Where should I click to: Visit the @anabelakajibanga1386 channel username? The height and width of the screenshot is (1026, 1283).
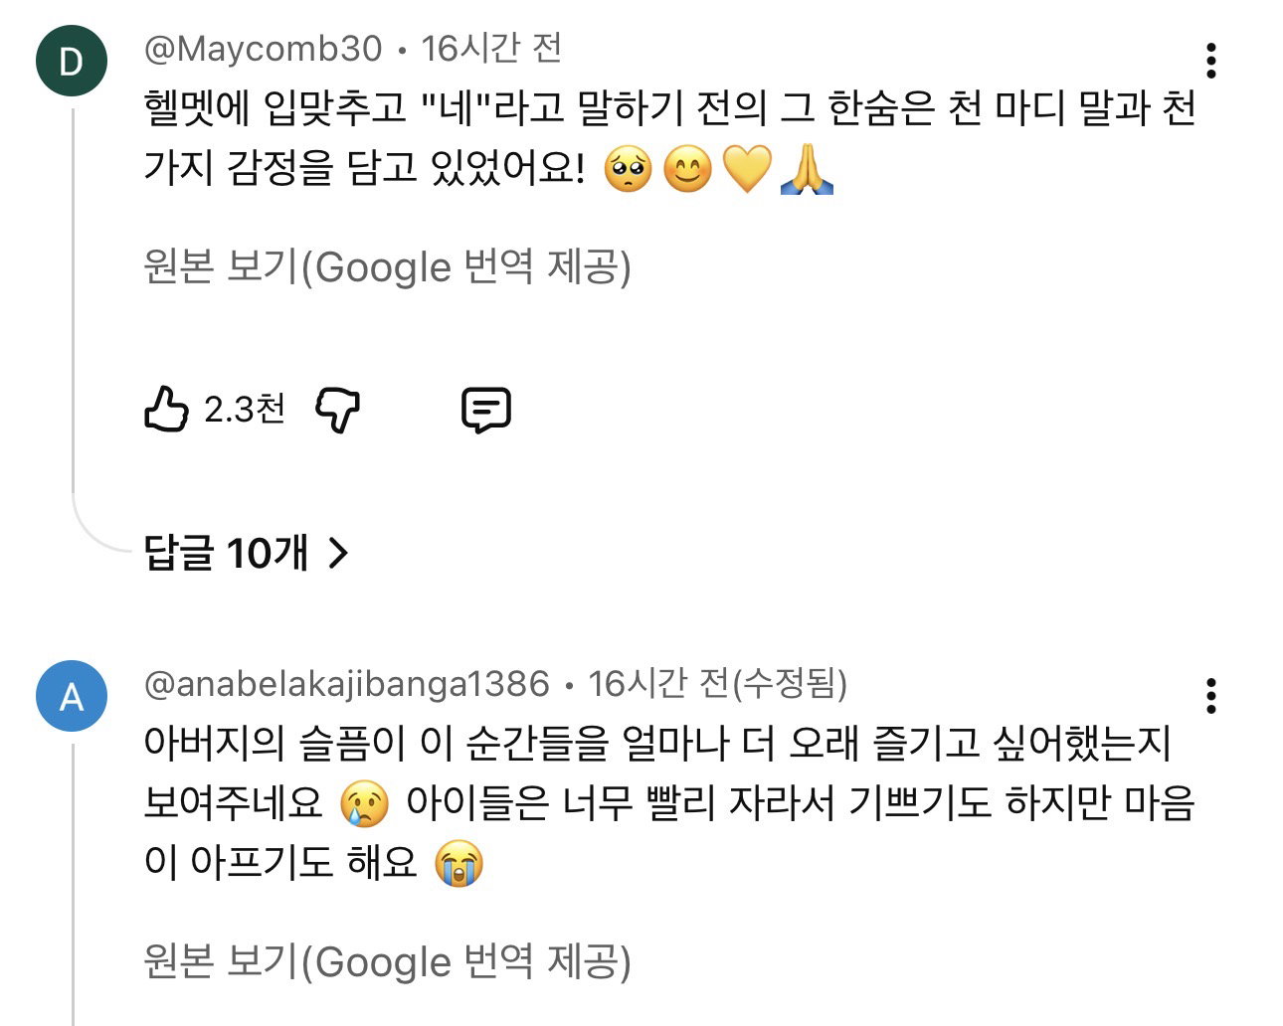coord(346,684)
